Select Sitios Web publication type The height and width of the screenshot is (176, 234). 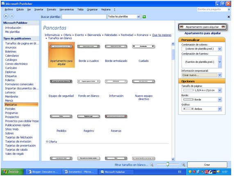click(12, 129)
